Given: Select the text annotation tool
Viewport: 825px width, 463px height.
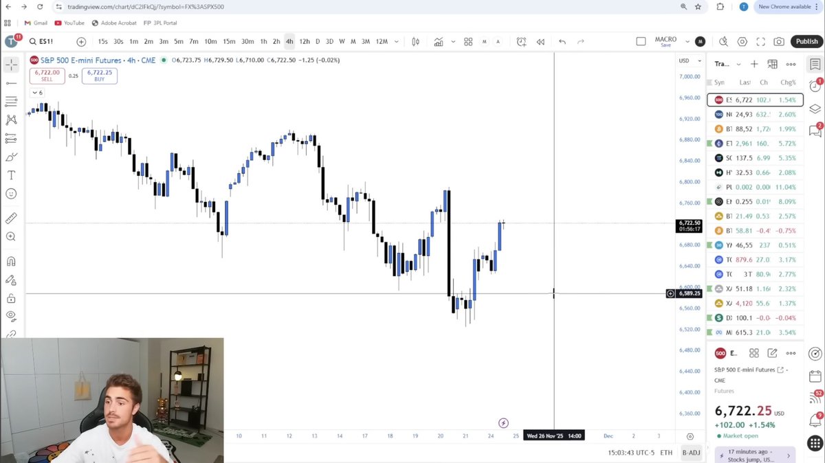Looking at the screenshot, I should tap(11, 176).
